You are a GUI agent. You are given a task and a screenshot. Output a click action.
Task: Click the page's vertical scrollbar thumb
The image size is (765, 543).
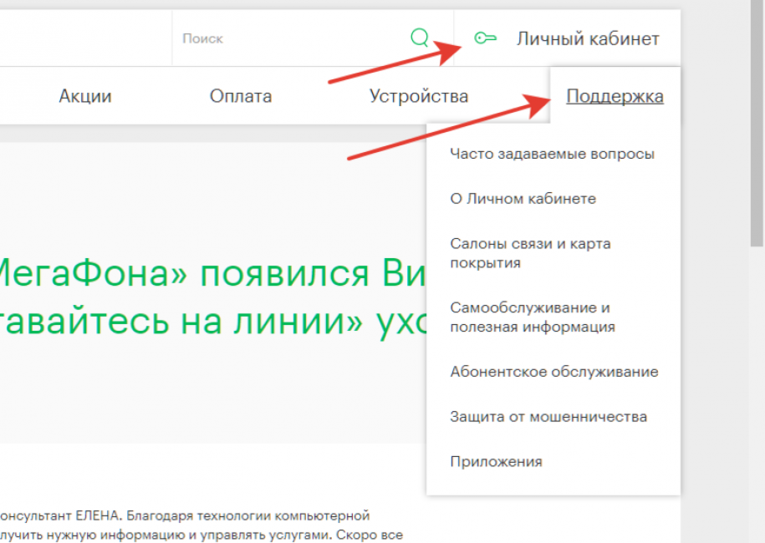757,125
